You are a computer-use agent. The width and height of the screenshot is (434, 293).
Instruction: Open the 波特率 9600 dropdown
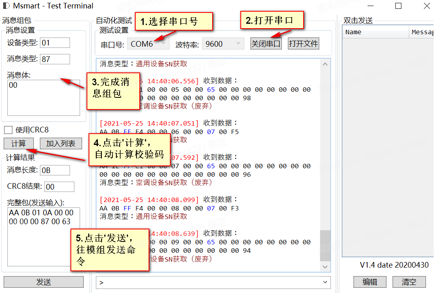coord(223,44)
